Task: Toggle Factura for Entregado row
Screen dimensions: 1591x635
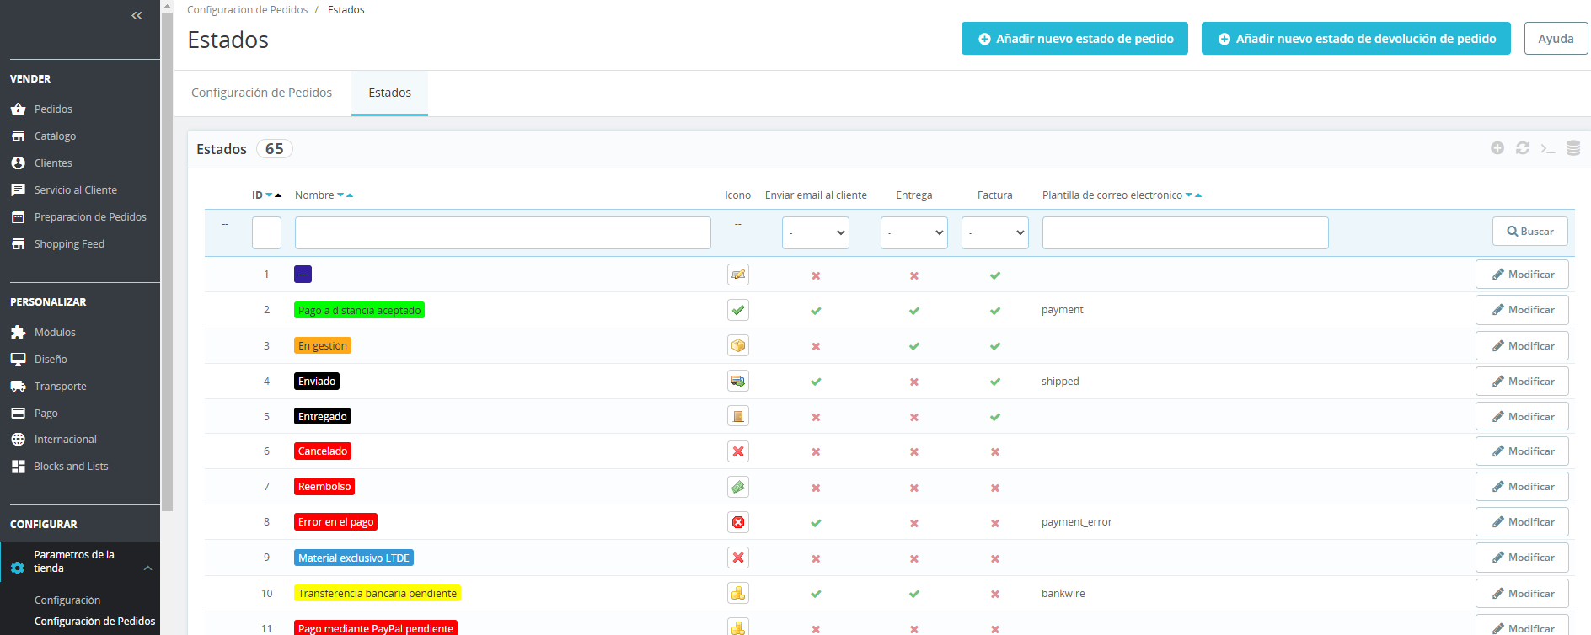Action: pos(995,417)
